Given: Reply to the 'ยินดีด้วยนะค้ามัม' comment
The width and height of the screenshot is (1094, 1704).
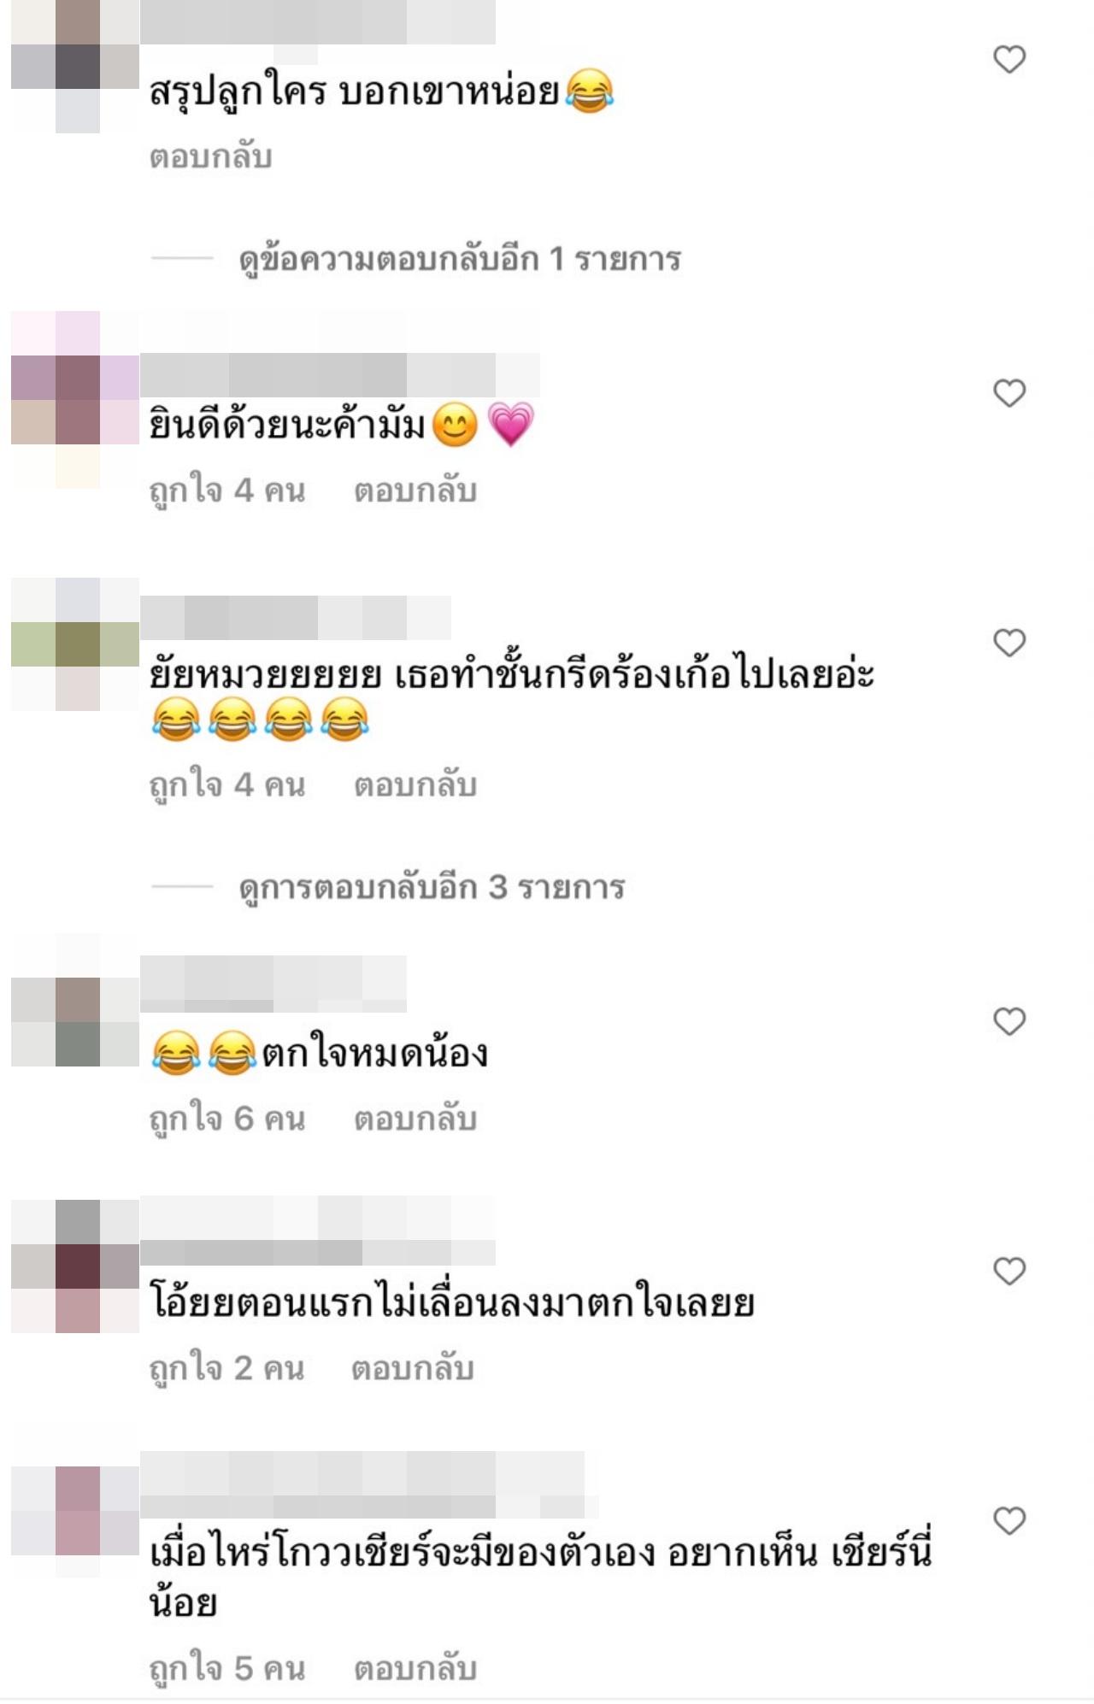Looking at the screenshot, I should [x=415, y=491].
